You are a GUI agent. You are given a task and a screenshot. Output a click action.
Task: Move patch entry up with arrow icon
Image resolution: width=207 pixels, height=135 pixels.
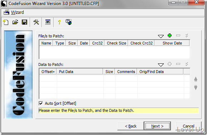pos(196,79)
